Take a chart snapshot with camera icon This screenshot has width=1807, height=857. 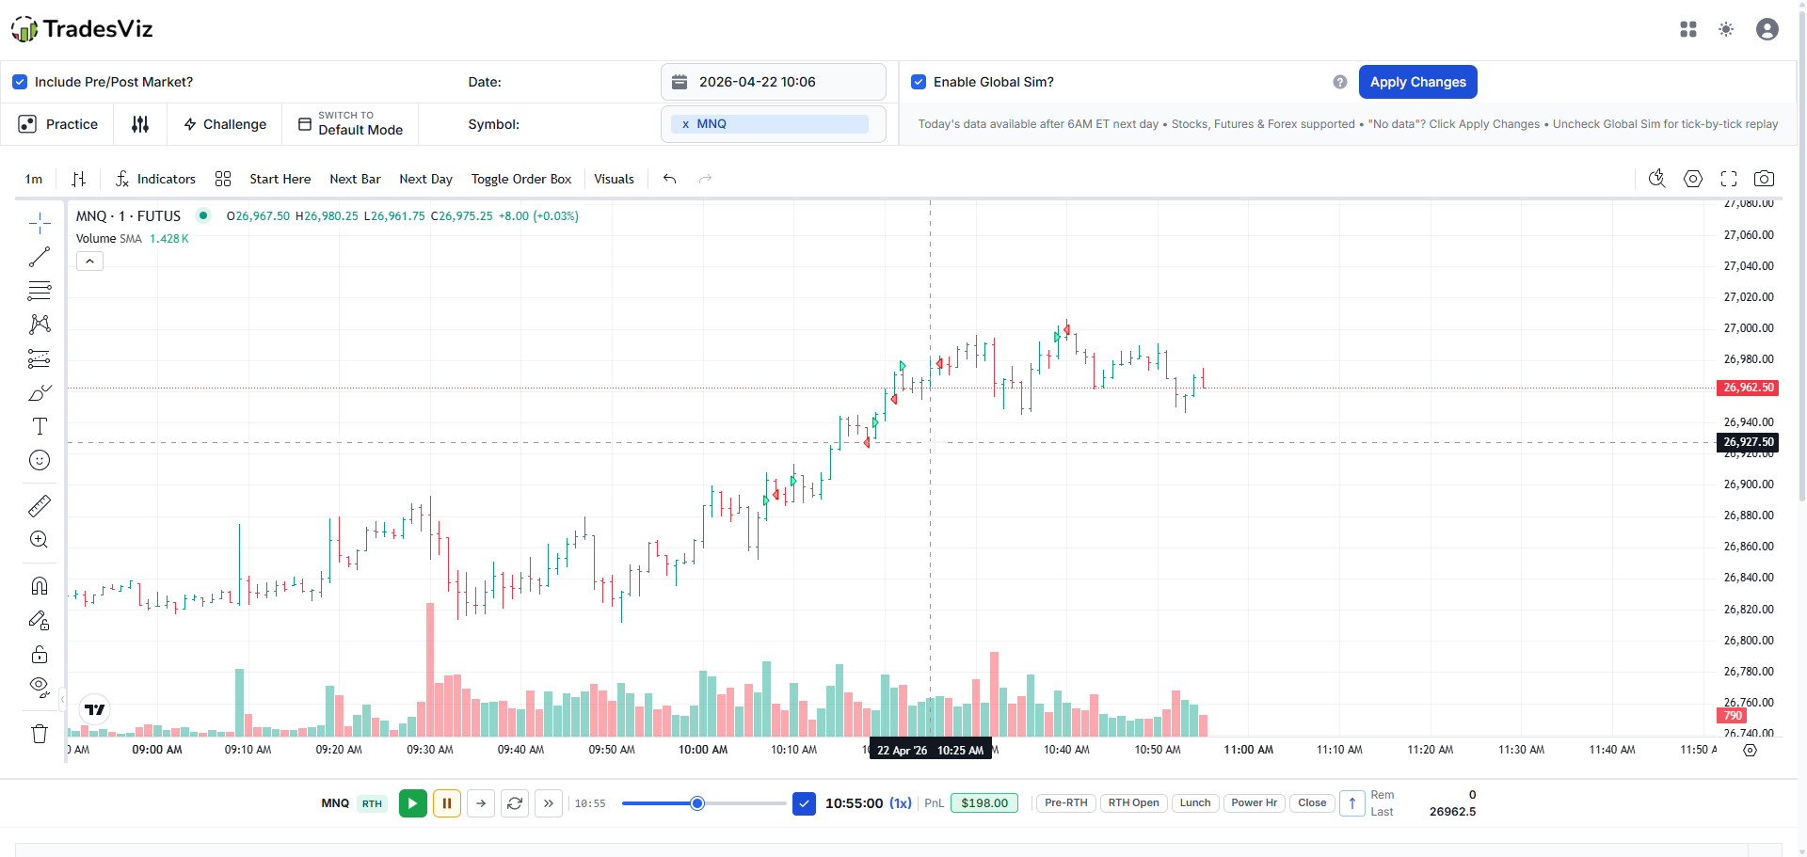(1765, 179)
